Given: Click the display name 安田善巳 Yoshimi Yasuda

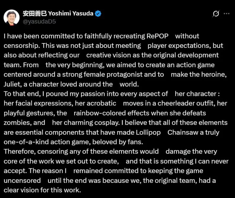Looking at the screenshot, I should click(x=58, y=14).
